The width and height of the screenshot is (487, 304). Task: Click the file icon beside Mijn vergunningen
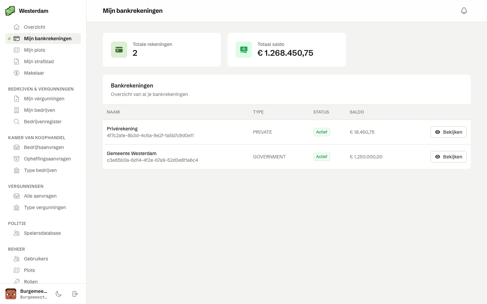(17, 99)
